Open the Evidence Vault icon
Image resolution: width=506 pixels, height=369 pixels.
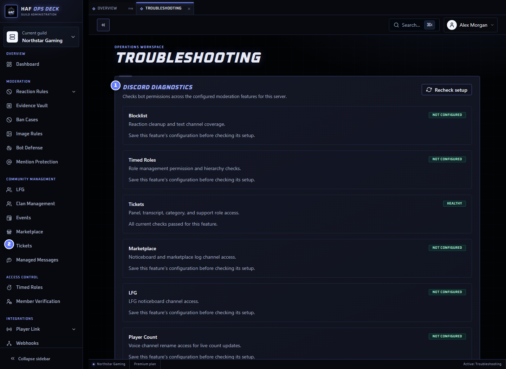click(x=9, y=106)
